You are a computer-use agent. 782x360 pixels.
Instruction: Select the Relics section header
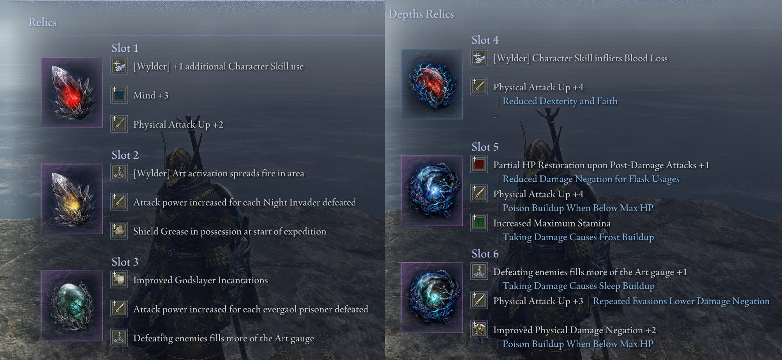(42, 22)
